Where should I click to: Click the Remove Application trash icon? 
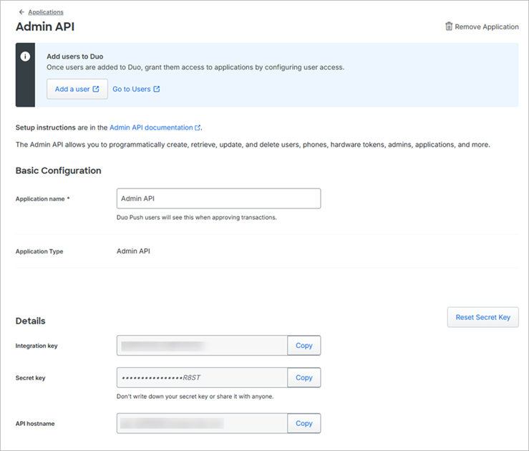click(x=449, y=26)
